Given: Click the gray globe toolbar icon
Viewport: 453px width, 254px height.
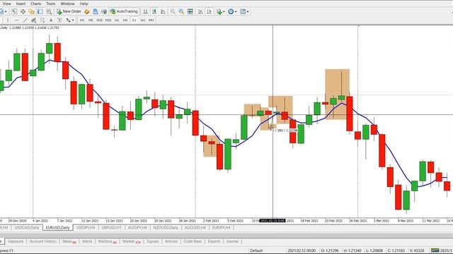Looking at the screenshot, I should [104, 11].
